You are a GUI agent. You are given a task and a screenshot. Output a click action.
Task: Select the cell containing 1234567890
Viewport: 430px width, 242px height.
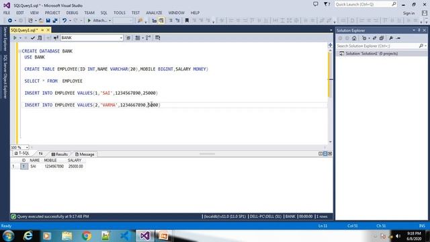[54, 166]
